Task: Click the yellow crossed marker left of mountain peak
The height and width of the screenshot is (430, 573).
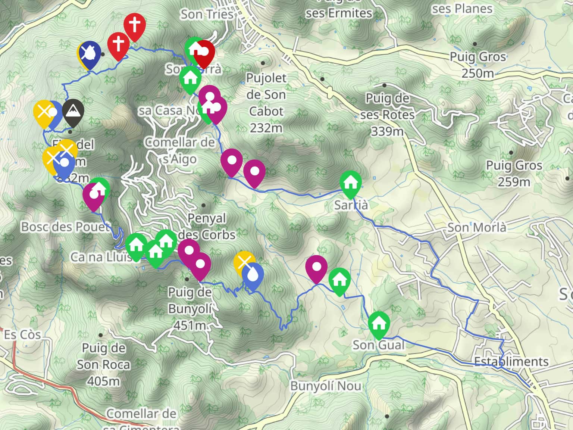Action: pos(44,112)
